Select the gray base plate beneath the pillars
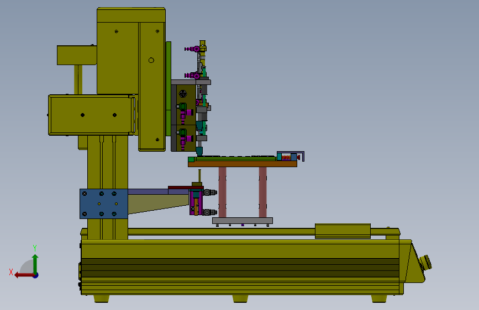479x310 pixels. coord(243,221)
